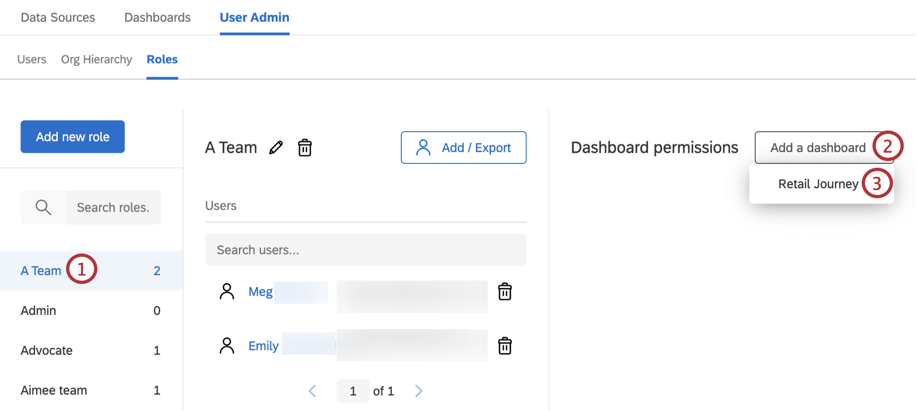The width and height of the screenshot is (917, 411).
Task: Click the pencil icon to rename A Team
Action: tap(276, 148)
